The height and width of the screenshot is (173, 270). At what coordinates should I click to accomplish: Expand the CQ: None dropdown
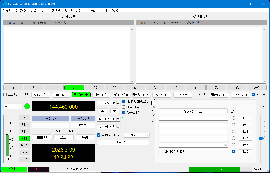[137, 135]
